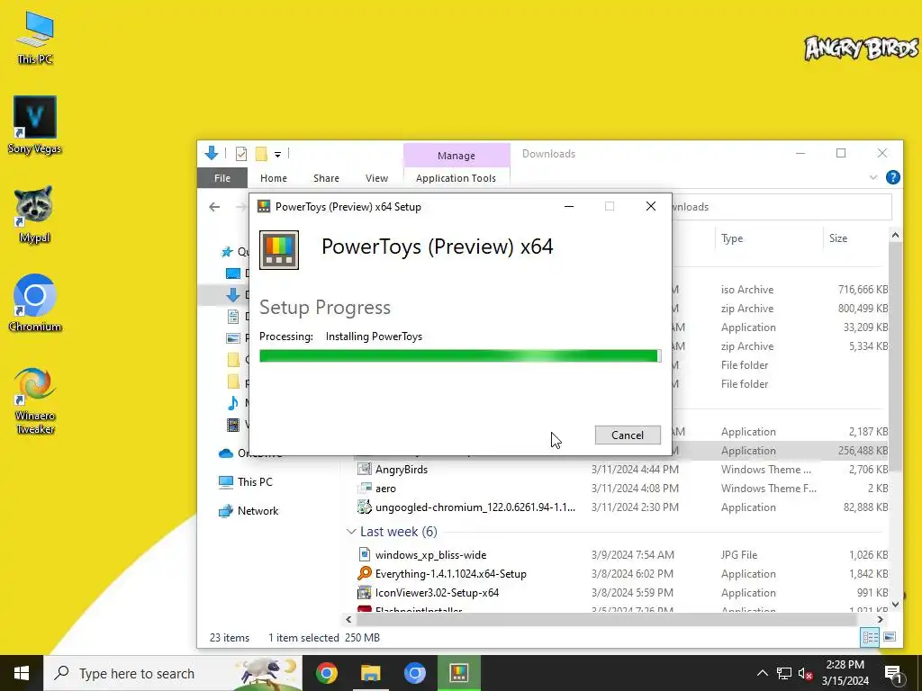Click PowerToys setup taskbar button

pyautogui.click(x=458, y=673)
